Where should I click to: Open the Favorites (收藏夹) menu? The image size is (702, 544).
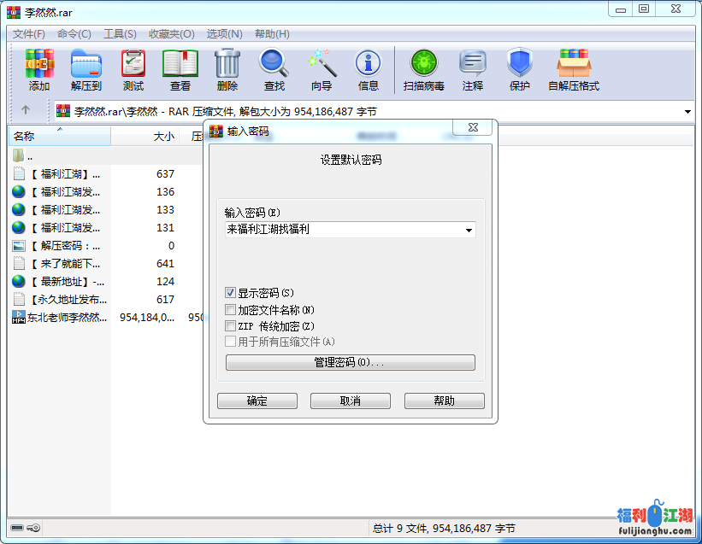pyautogui.click(x=171, y=34)
